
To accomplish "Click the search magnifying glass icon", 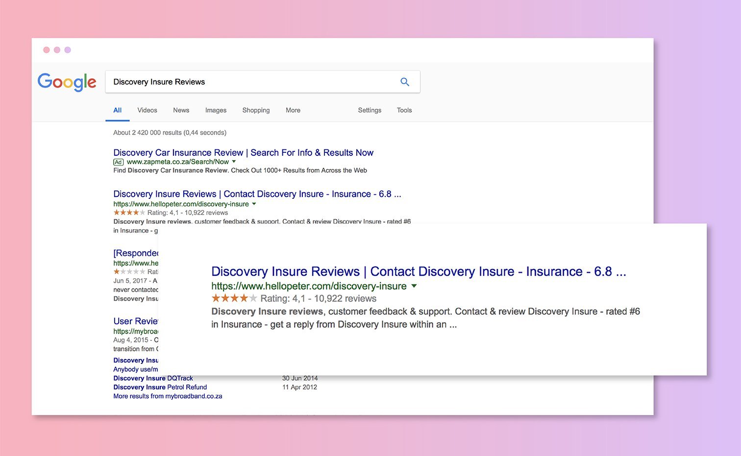I will [x=405, y=82].
